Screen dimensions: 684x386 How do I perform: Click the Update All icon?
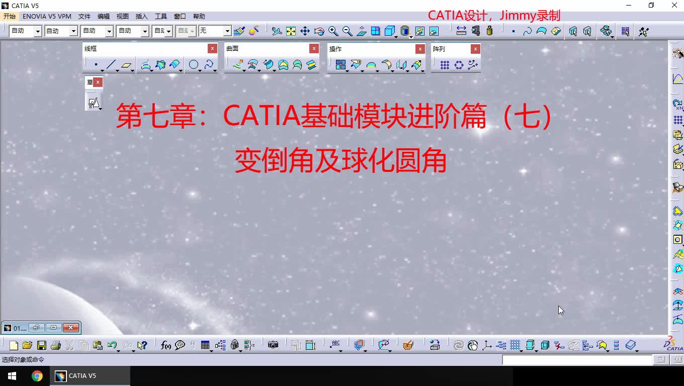pyautogui.click(x=458, y=345)
